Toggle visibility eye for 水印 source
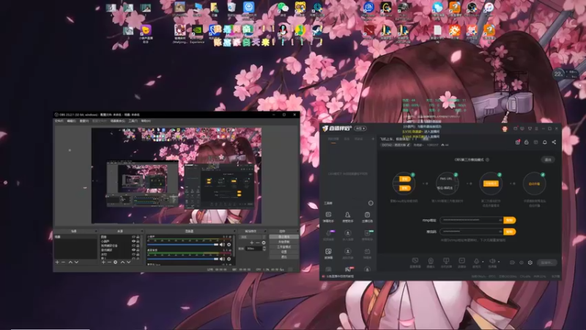586x330 pixels. (134, 254)
